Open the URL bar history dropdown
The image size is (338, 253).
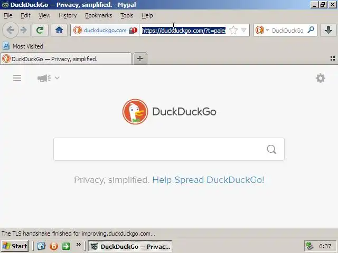click(x=243, y=31)
